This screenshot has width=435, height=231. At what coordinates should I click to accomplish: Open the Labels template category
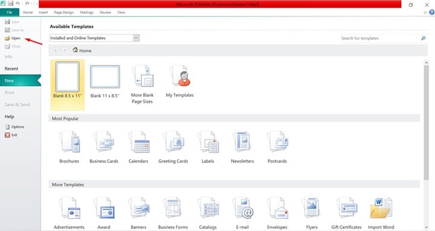(208, 148)
